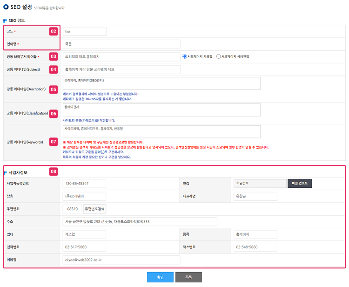Edit the 공통 브라우저 타이틀 input field
Image resolution: width=349 pixels, height=287 pixels.
click(121, 56)
